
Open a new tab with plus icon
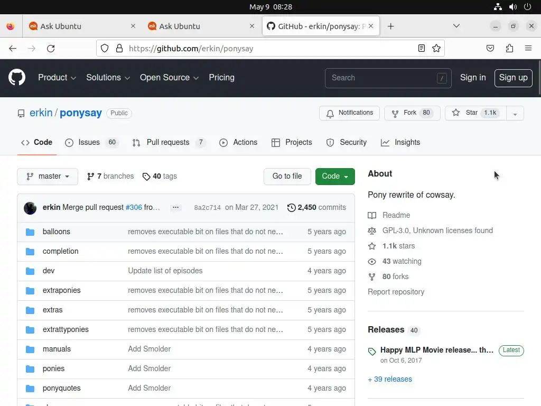pos(390,26)
